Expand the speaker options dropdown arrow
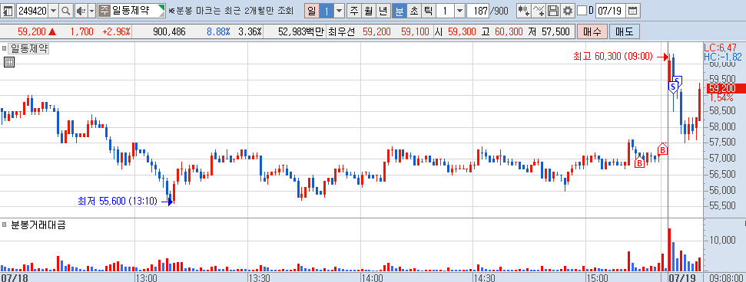 click(92, 11)
